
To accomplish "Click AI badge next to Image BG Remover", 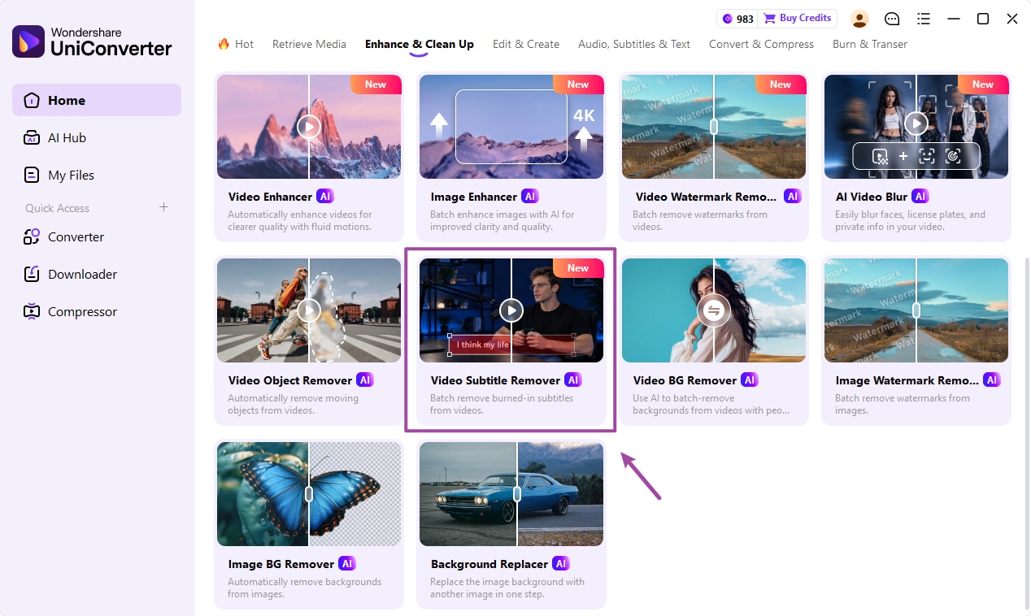I will coord(347,563).
